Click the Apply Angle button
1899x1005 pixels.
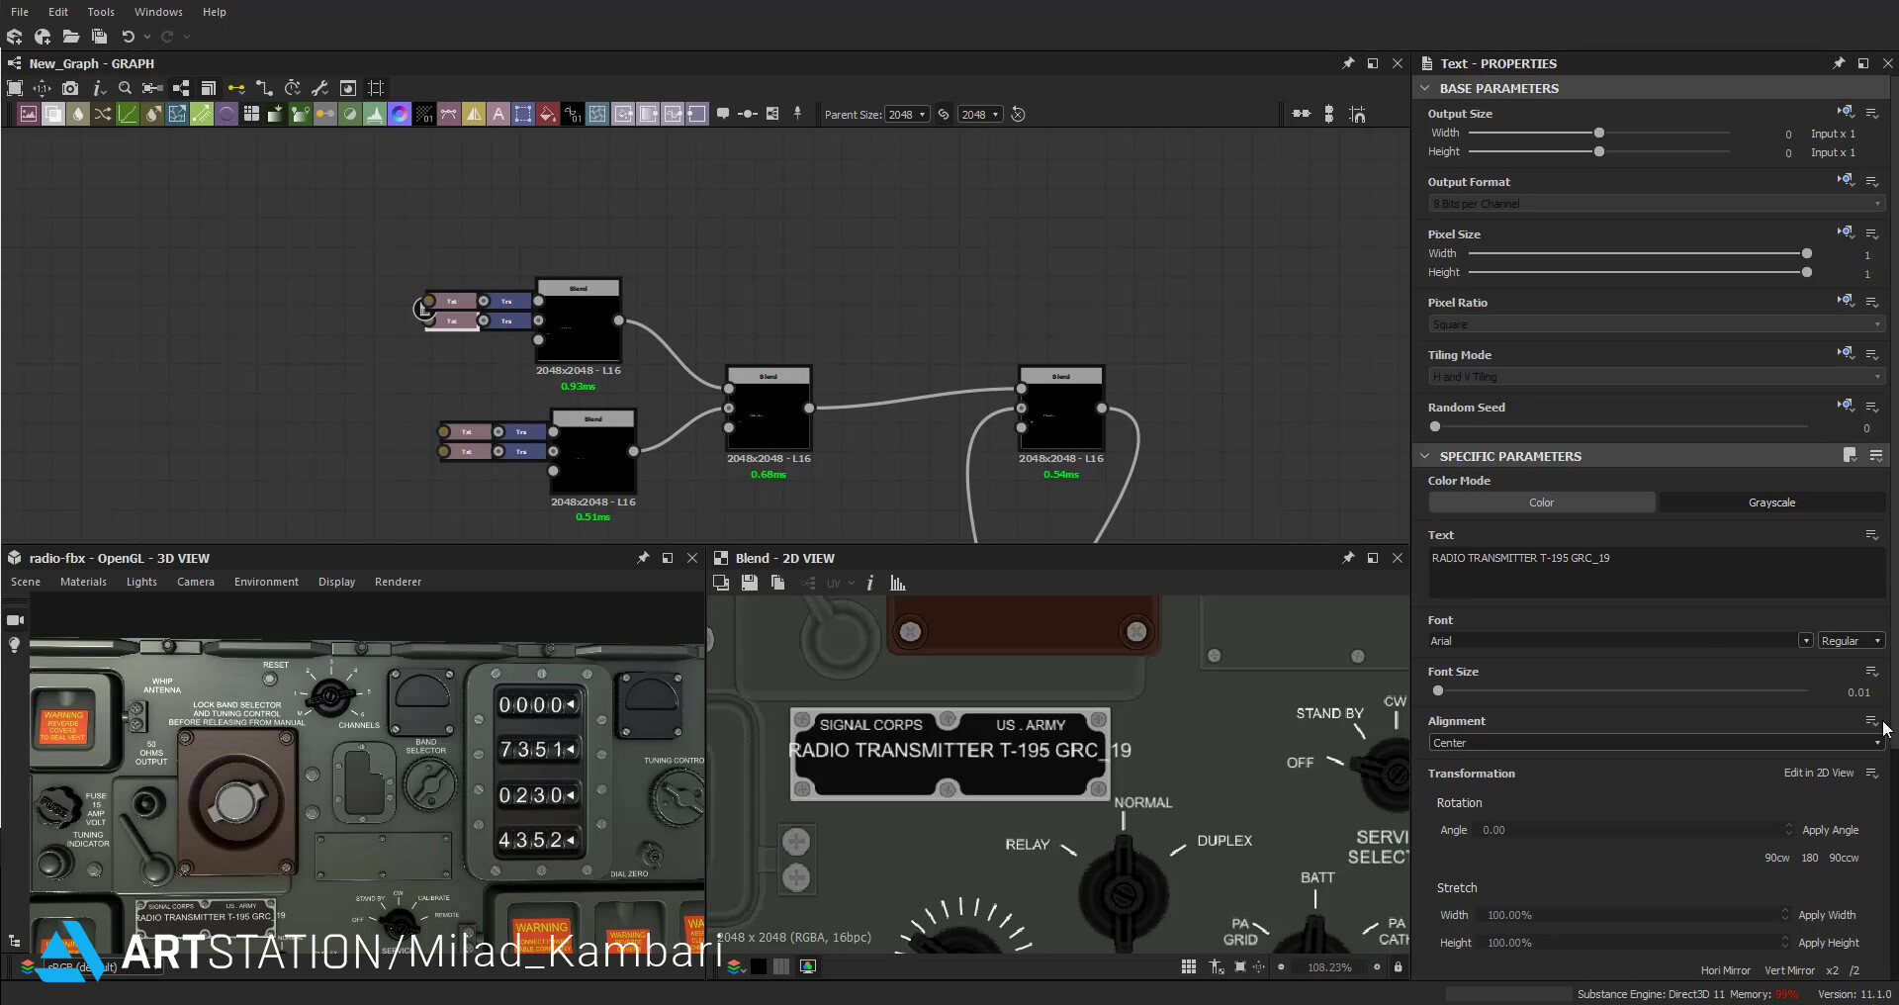tap(1830, 830)
